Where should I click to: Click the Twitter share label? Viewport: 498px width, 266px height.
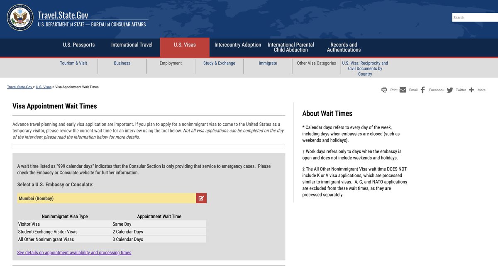[x=461, y=90]
